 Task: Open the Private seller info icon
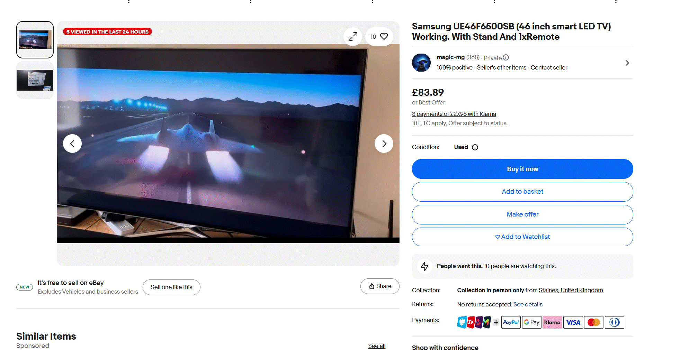click(x=506, y=58)
